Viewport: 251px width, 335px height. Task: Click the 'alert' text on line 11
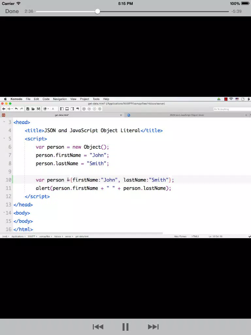[43, 188]
